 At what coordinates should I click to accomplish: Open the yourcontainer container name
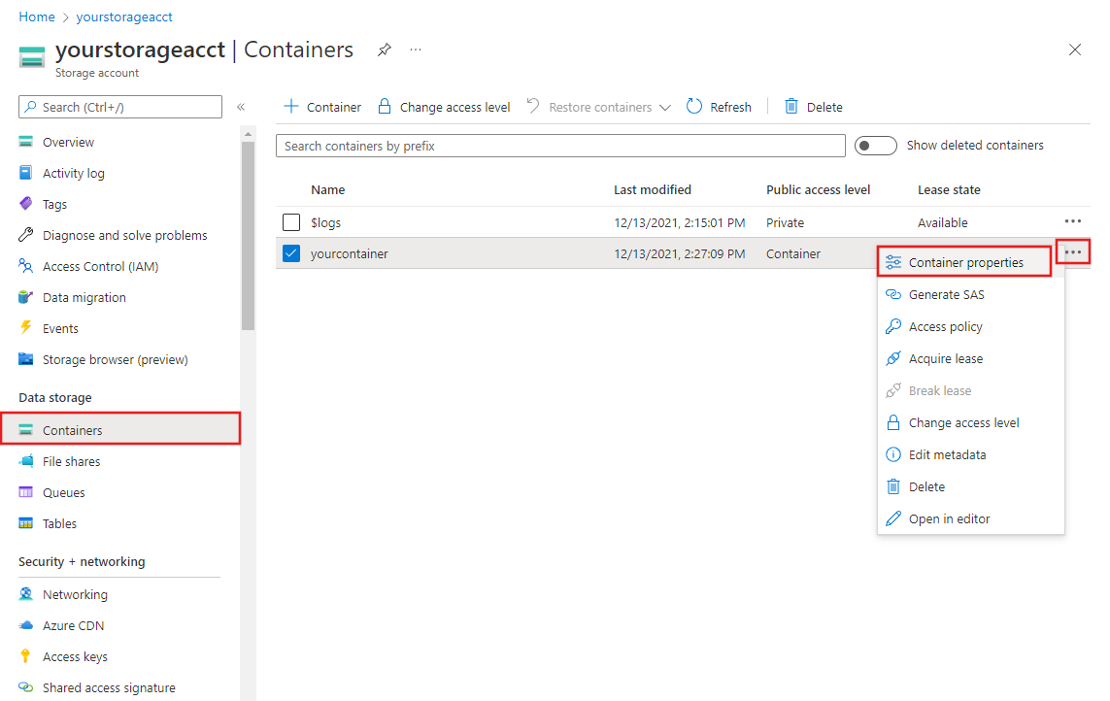pos(349,253)
